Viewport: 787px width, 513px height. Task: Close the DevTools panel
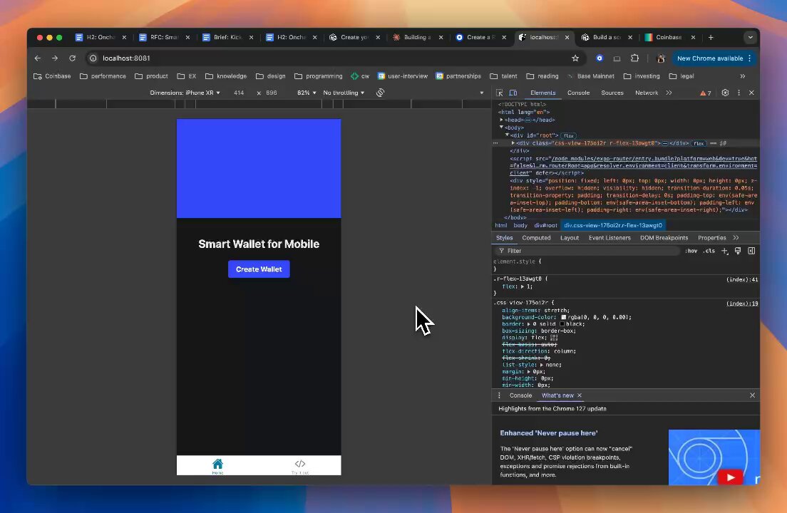[751, 93]
